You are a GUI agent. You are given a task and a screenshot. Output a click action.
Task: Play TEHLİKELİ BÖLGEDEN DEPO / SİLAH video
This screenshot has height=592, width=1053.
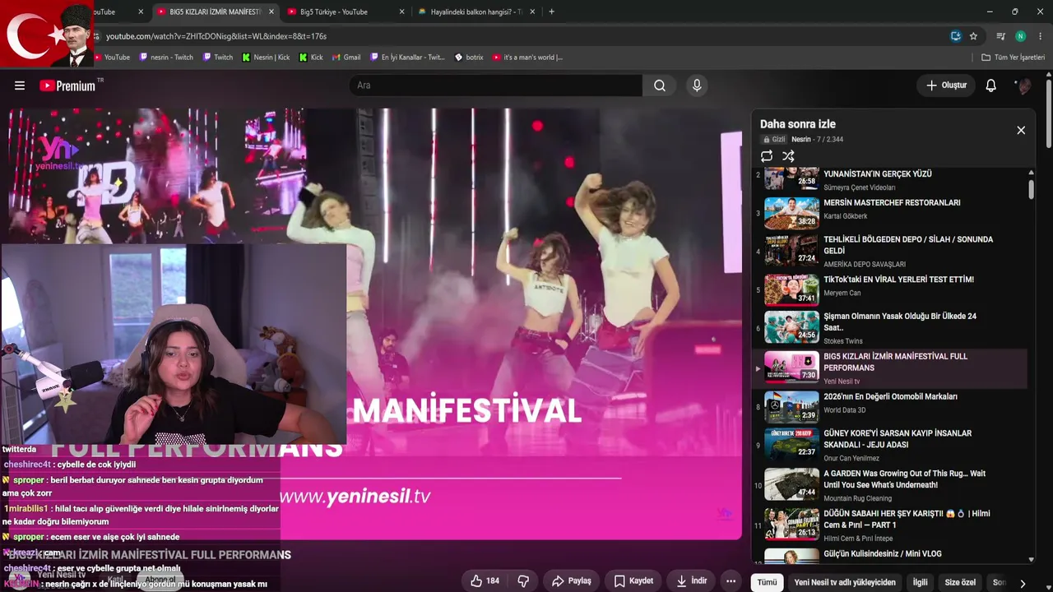908,245
